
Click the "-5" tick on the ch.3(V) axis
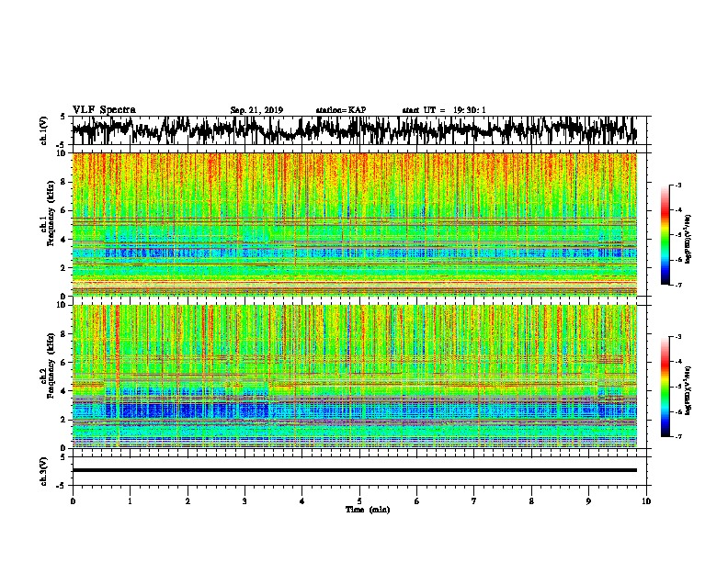(62, 486)
